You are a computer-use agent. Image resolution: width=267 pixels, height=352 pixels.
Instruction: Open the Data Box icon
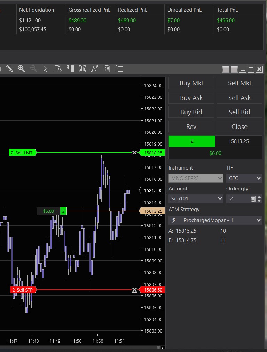pyautogui.click(x=58, y=69)
